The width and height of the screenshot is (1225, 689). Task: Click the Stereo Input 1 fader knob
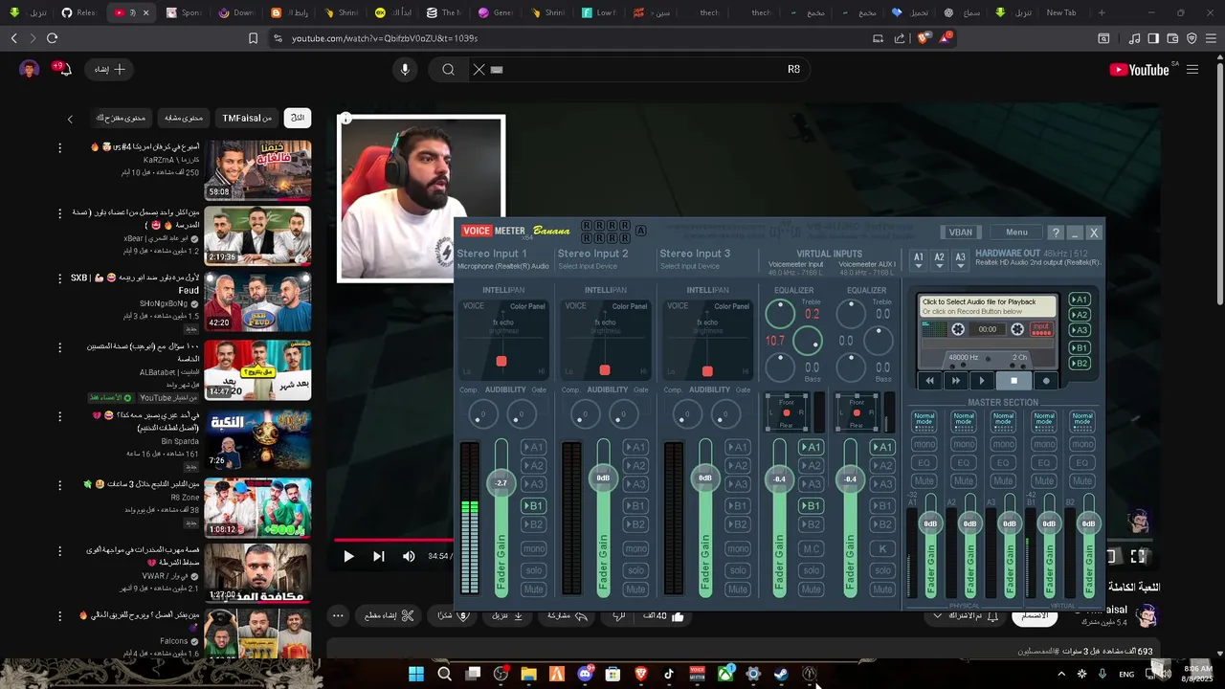[501, 483]
